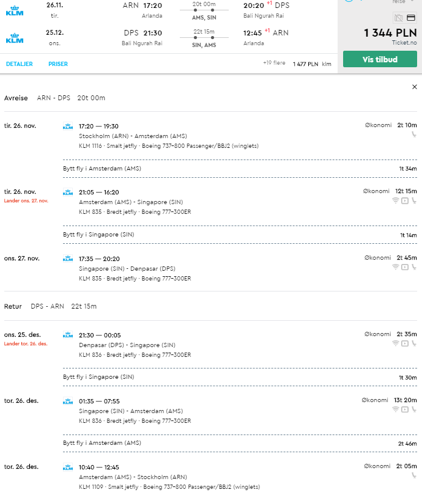Click seat icon on Amsterdam–Stockholm return flight
This screenshot has height=495, width=422.
[414, 475]
